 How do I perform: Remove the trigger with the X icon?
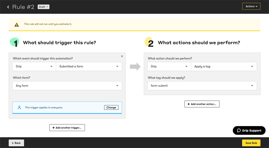point(122,56)
